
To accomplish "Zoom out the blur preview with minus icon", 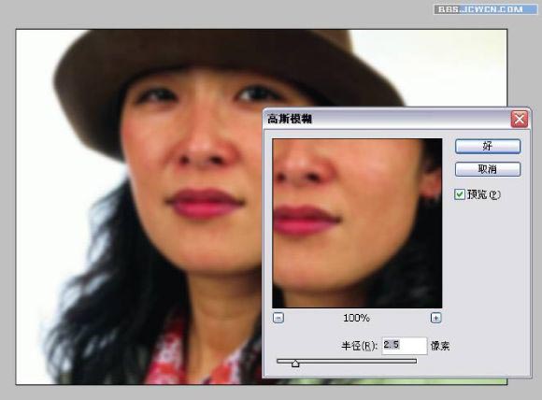I will [278, 318].
